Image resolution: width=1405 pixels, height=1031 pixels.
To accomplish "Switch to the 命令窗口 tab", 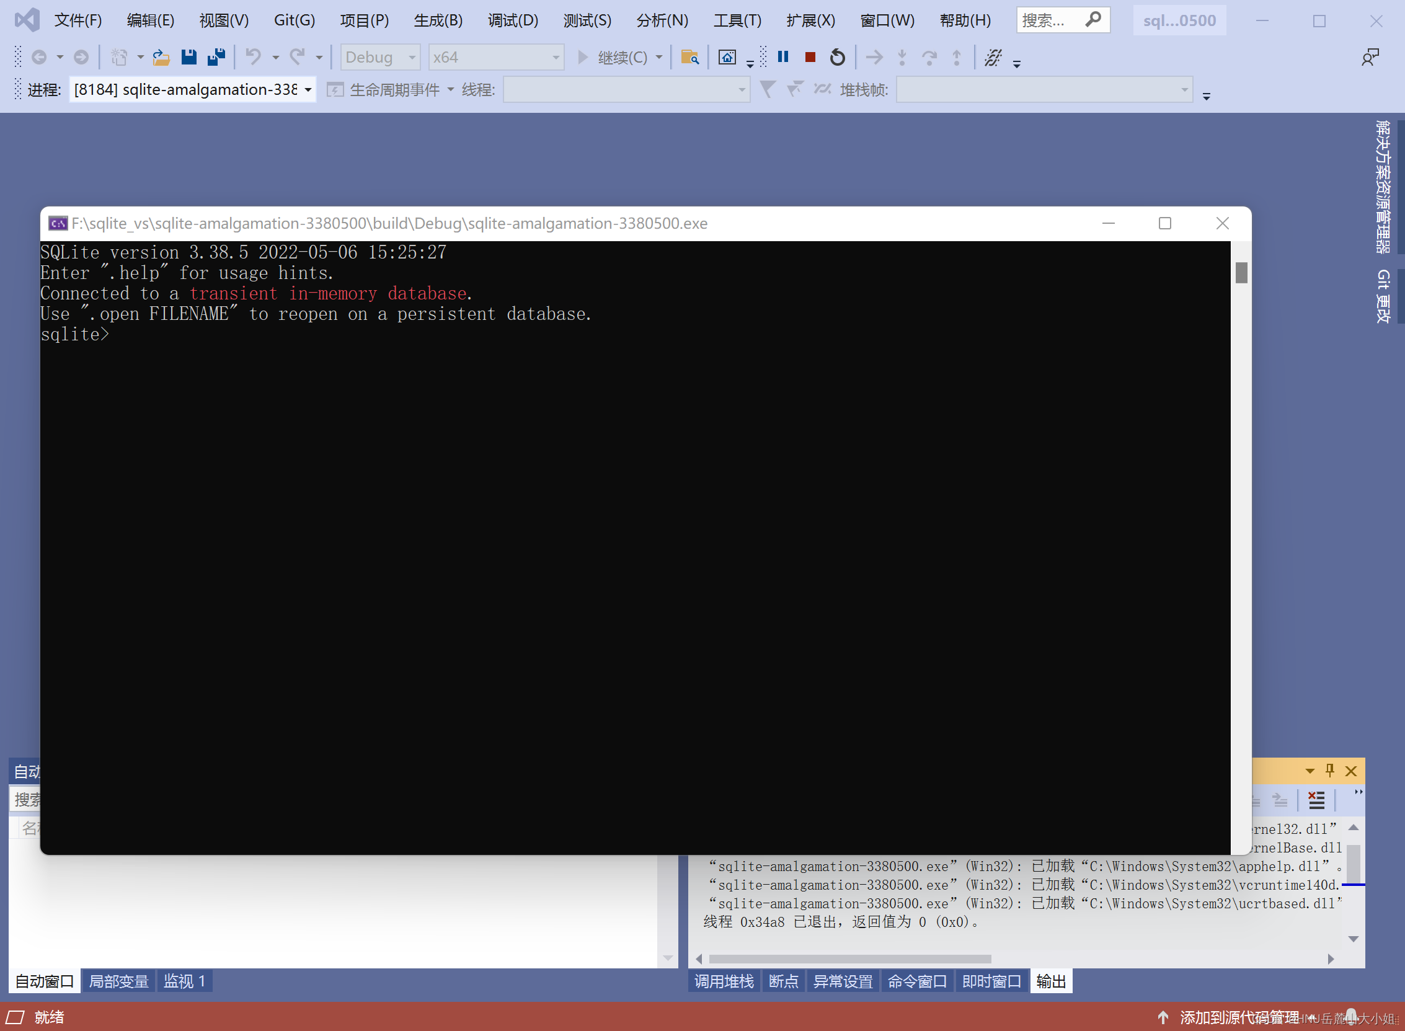I will [917, 981].
